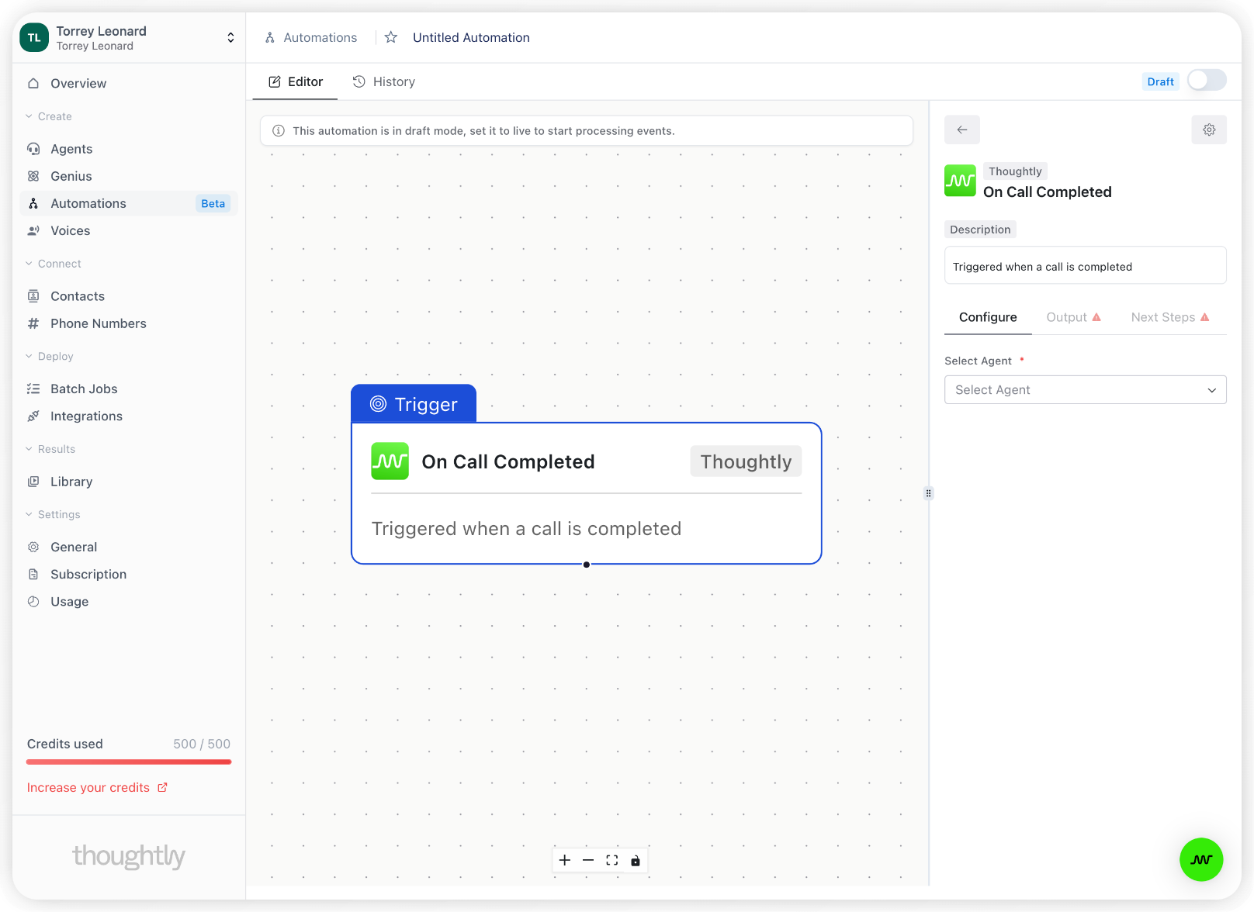The width and height of the screenshot is (1254, 912).
Task: Click the Thoughtly tag on the trigger node
Action: (x=746, y=461)
